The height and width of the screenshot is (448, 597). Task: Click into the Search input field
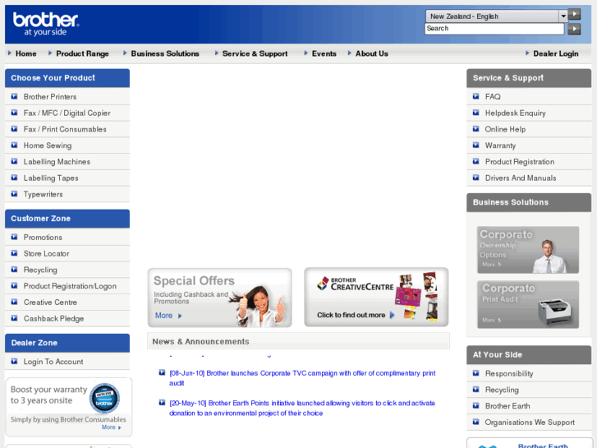tap(494, 29)
